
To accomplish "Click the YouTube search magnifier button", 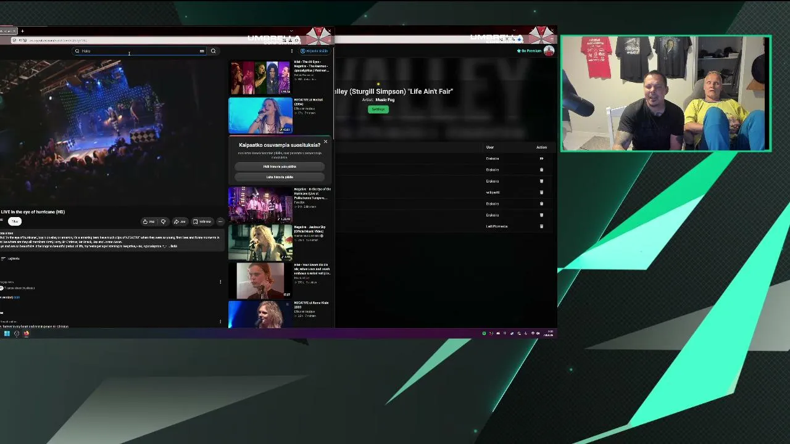I will pyautogui.click(x=213, y=51).
